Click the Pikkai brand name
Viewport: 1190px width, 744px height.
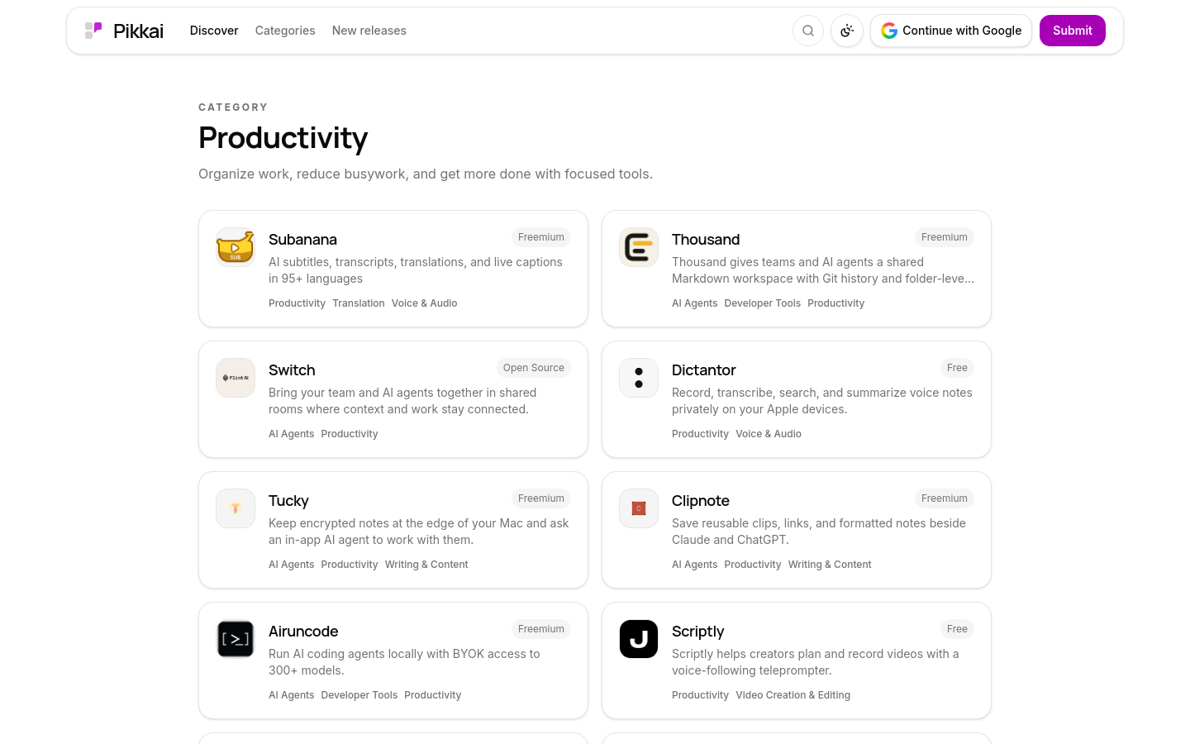(138, 31)
